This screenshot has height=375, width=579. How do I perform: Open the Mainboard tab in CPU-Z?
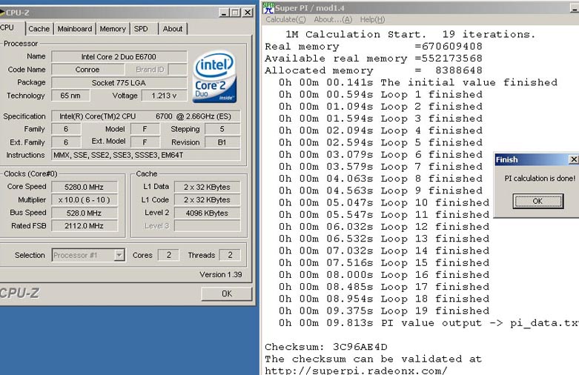pyautogui.click(x=75, y=29)
